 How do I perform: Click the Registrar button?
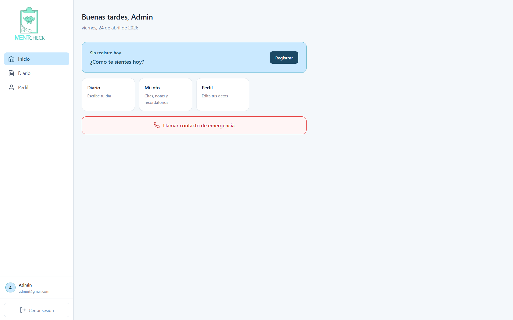[x=284, y=58]
